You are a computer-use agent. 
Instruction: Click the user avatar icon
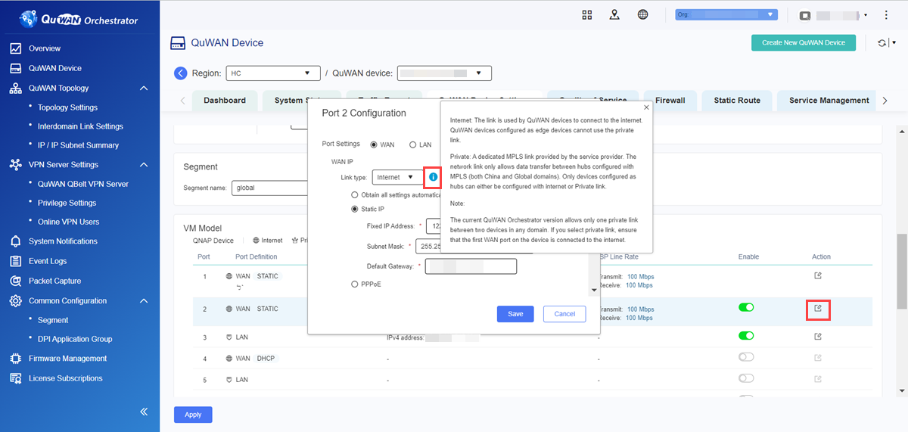[805, 15]
